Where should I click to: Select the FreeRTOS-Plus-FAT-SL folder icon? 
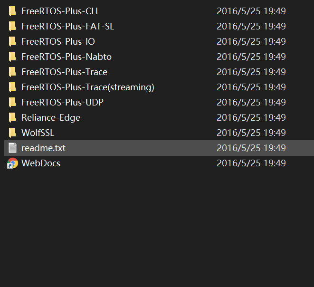pos(12,27)
